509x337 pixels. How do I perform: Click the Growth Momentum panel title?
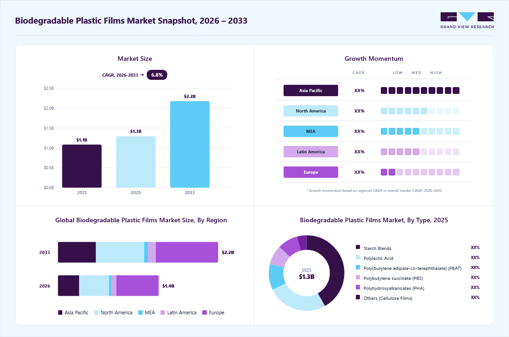point(374,59)
